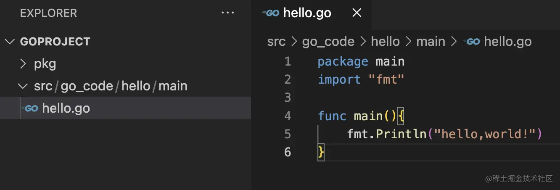This screenshot has width=560, height=190.
Task: Click hello.go filename in breadcrumb
Action: (x=507, y=42)
